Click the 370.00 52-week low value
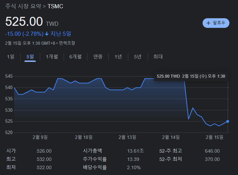 tap(212, 159)
